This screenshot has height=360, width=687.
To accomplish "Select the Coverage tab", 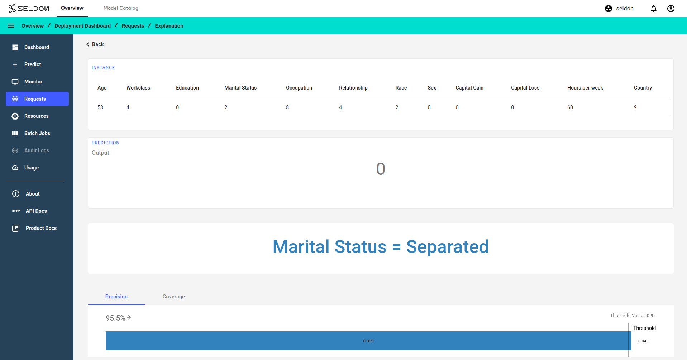I will [174, 297].
